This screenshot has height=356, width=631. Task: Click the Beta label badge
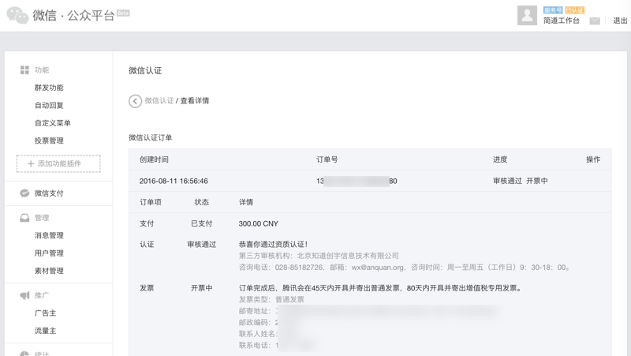[123, 13]
